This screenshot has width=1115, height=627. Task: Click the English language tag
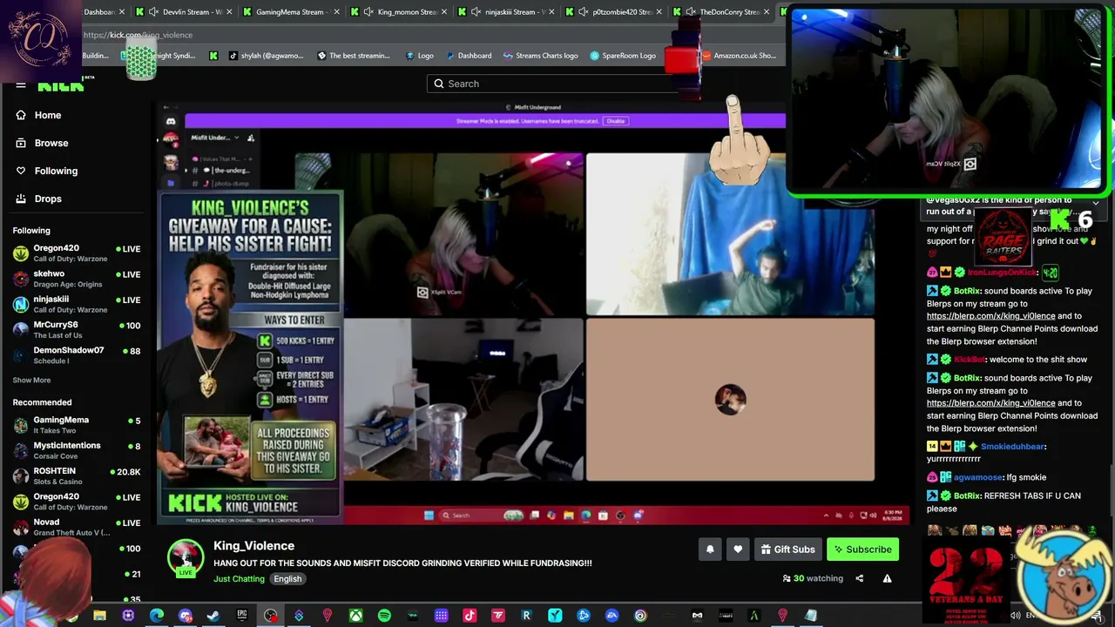[x=287, y=579]
